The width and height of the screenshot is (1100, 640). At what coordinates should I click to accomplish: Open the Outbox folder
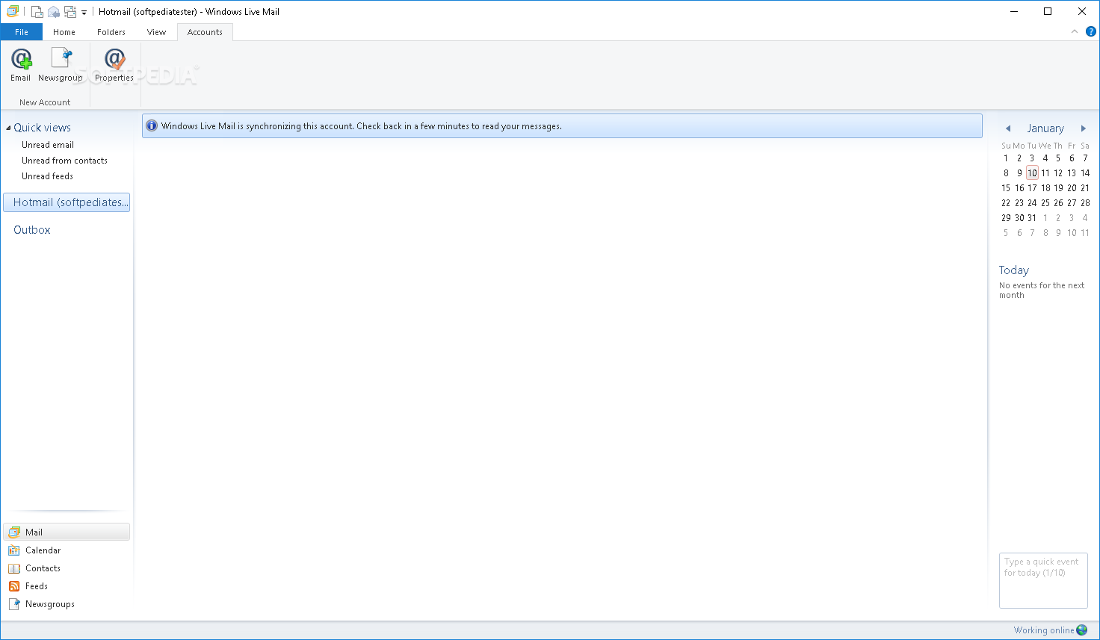[x=32, y=230]
